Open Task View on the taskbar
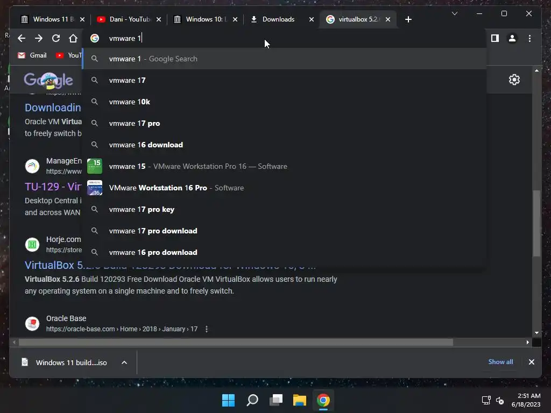The image size is (551, 413). click(x=276, y=400)
